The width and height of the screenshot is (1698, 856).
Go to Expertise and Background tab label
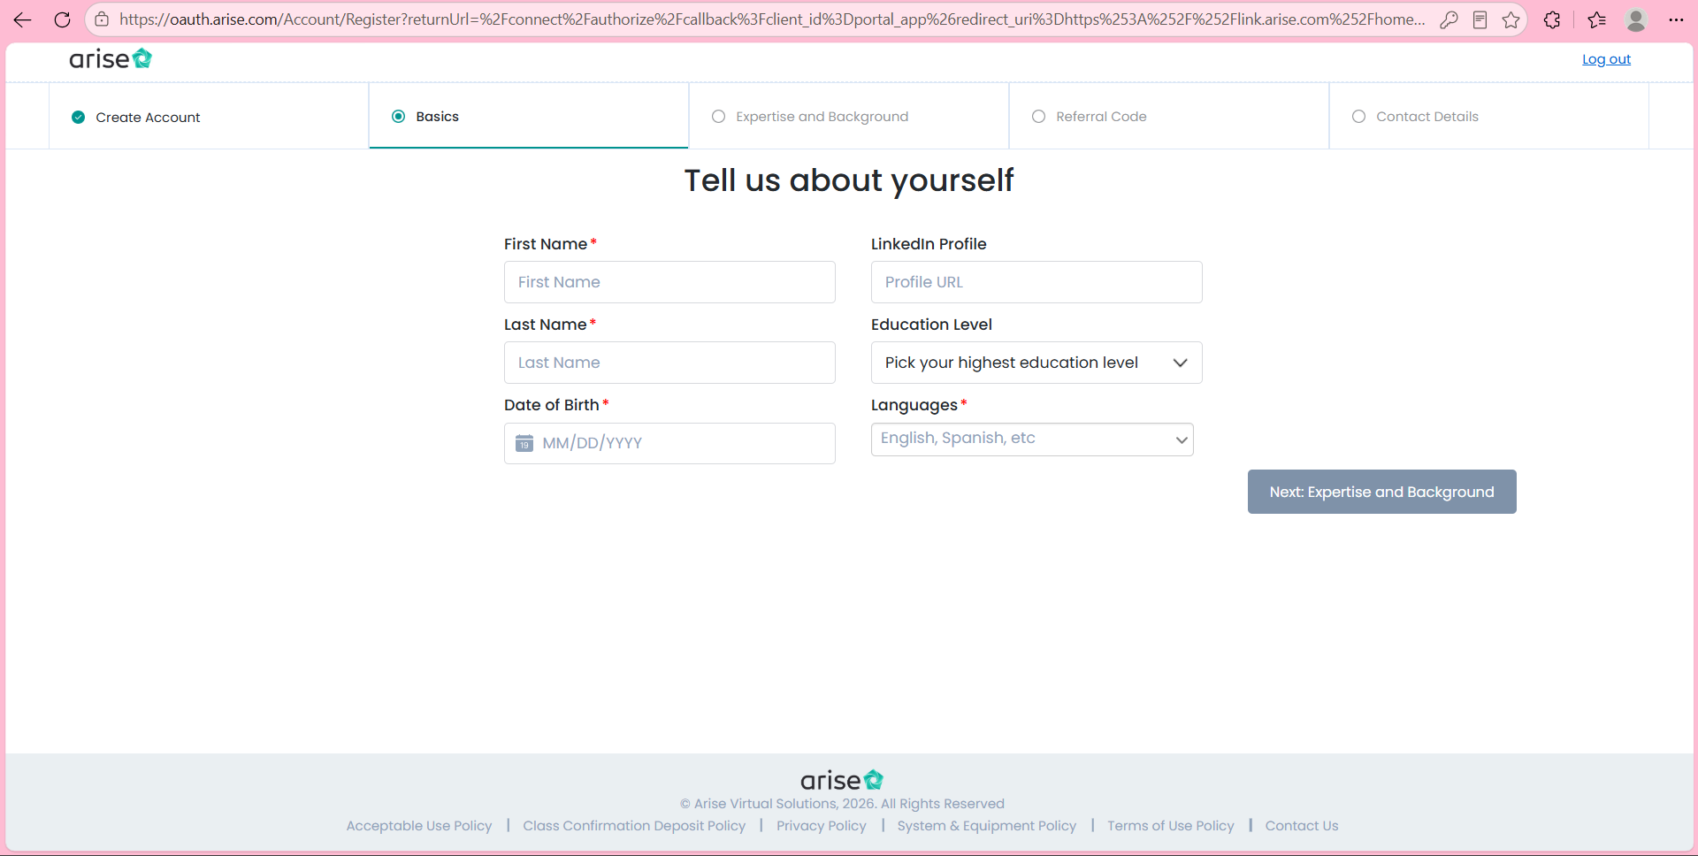(x=822, y=117)
